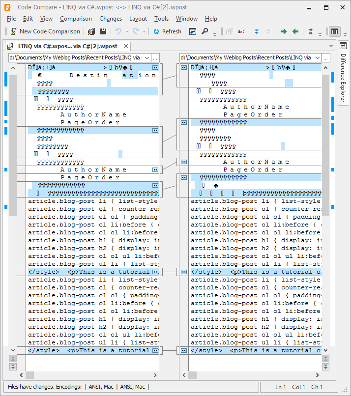The width and height of the screenshot is (351, 396).
Task: Open the View menu
Action: point(46,19)
